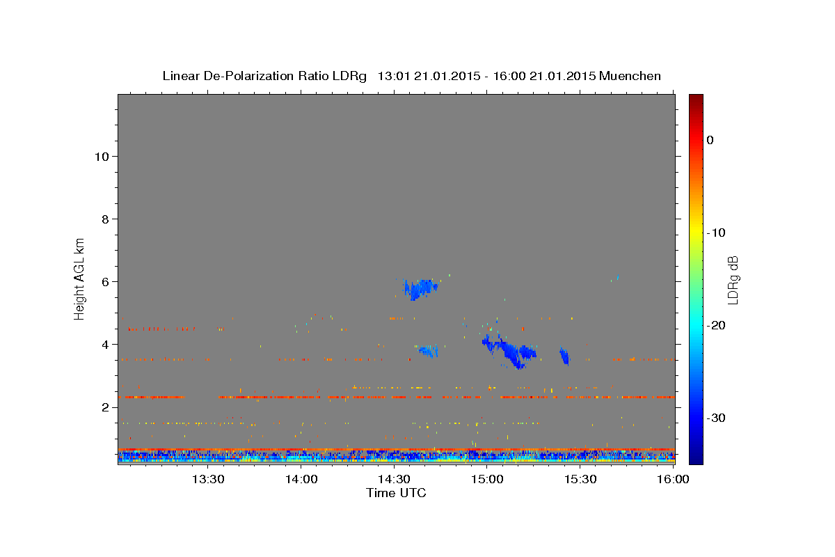The width and height of the screenshot is (835, 557).
Task: Click the 'Time UTC' axis label
Action: click(396, 493)
